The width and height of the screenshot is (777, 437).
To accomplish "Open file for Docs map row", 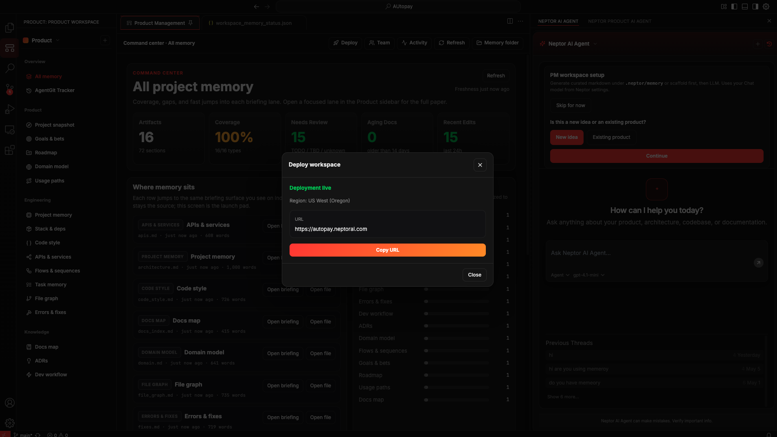I will click(320, 322).
